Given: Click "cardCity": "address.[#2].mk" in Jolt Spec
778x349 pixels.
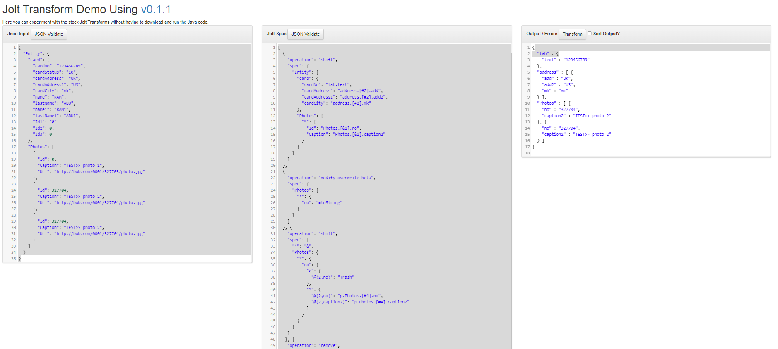Looking at the screenshot, I should point(336,103).
